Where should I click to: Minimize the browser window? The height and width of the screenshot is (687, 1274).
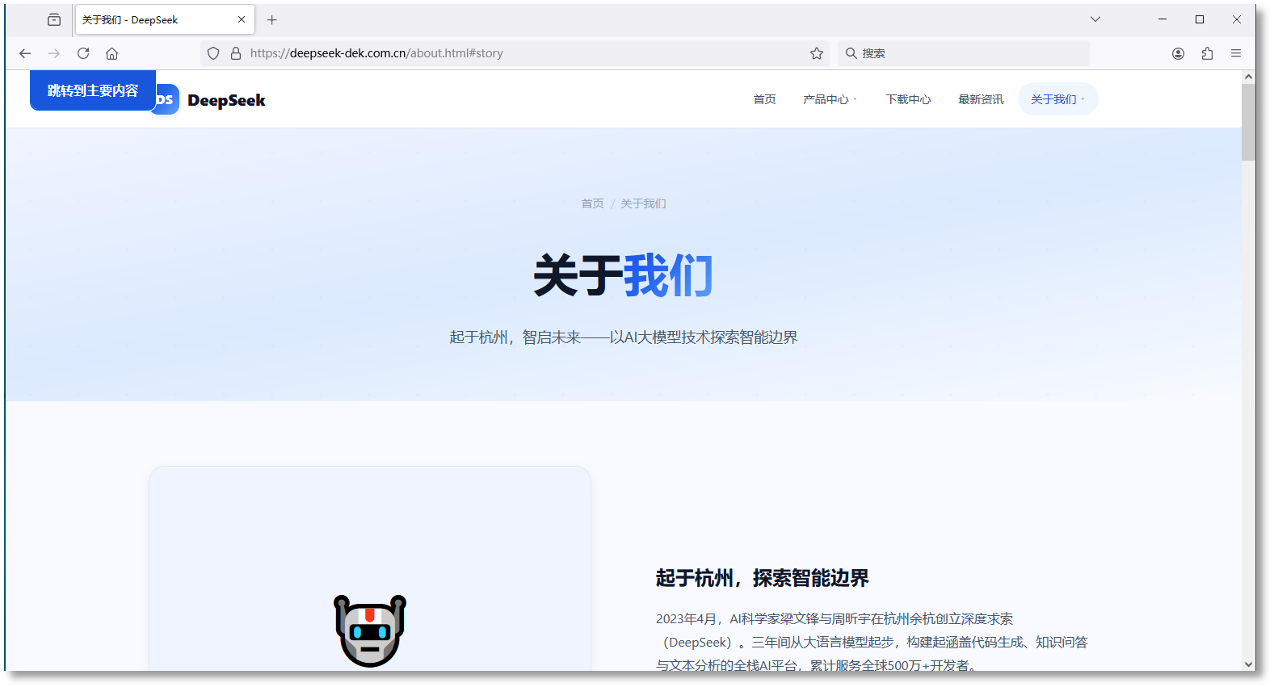pos(1163,19)
